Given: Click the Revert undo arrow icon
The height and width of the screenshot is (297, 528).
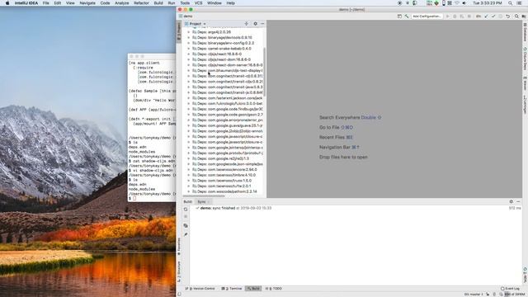Looking at the screenshot, I should point(508,16).
